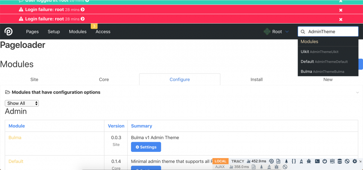Click the ProcessWire logo in the navbar
Image resolution: width=363 pixels, height=170 pixels.
click(9, 32)
